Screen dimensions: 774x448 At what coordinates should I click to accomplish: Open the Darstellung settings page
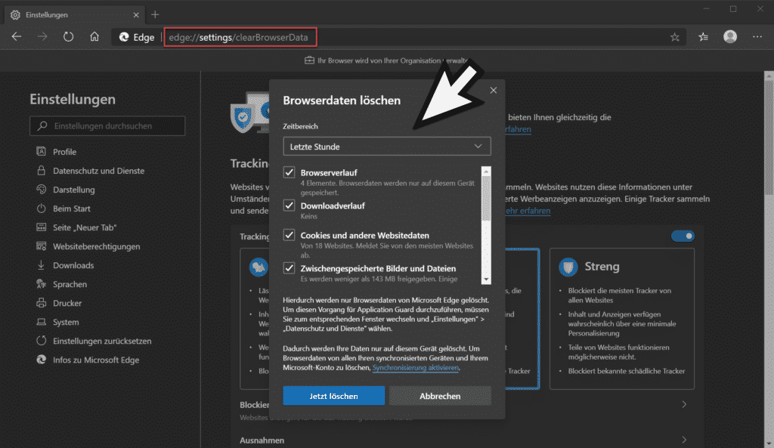point(74,190)
